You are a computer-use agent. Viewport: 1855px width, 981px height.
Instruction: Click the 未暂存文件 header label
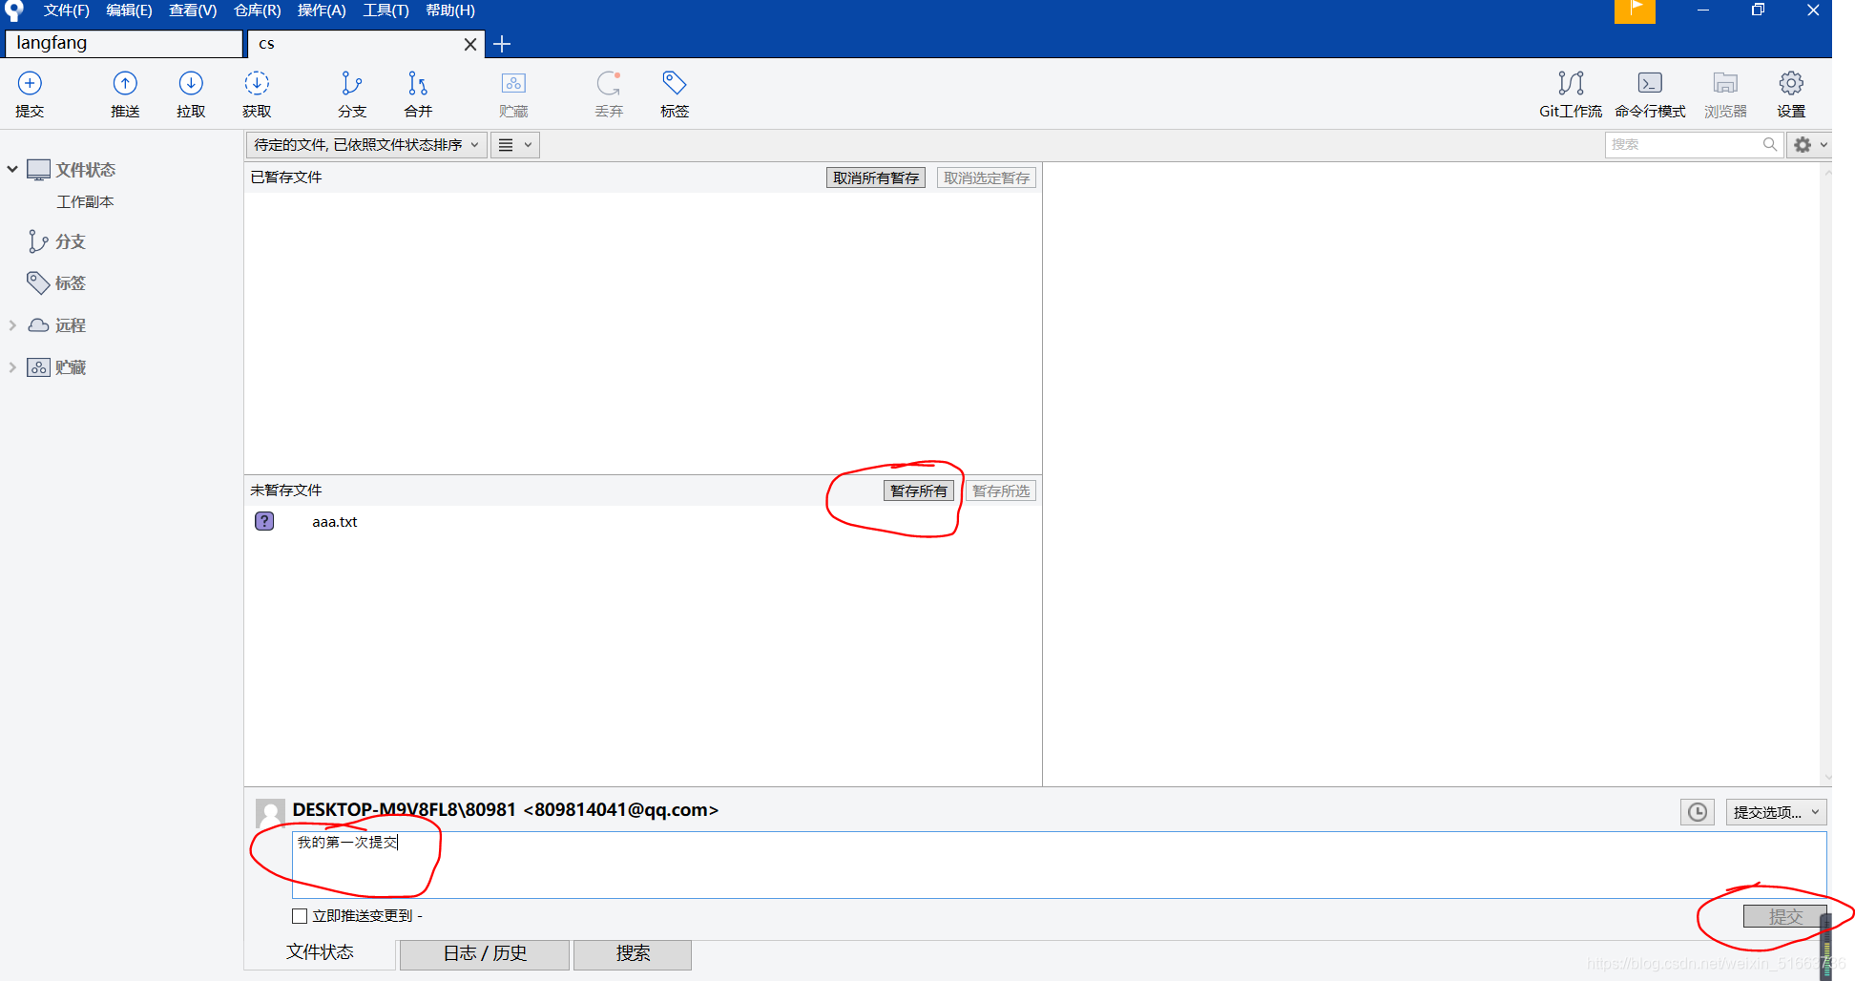286,490
